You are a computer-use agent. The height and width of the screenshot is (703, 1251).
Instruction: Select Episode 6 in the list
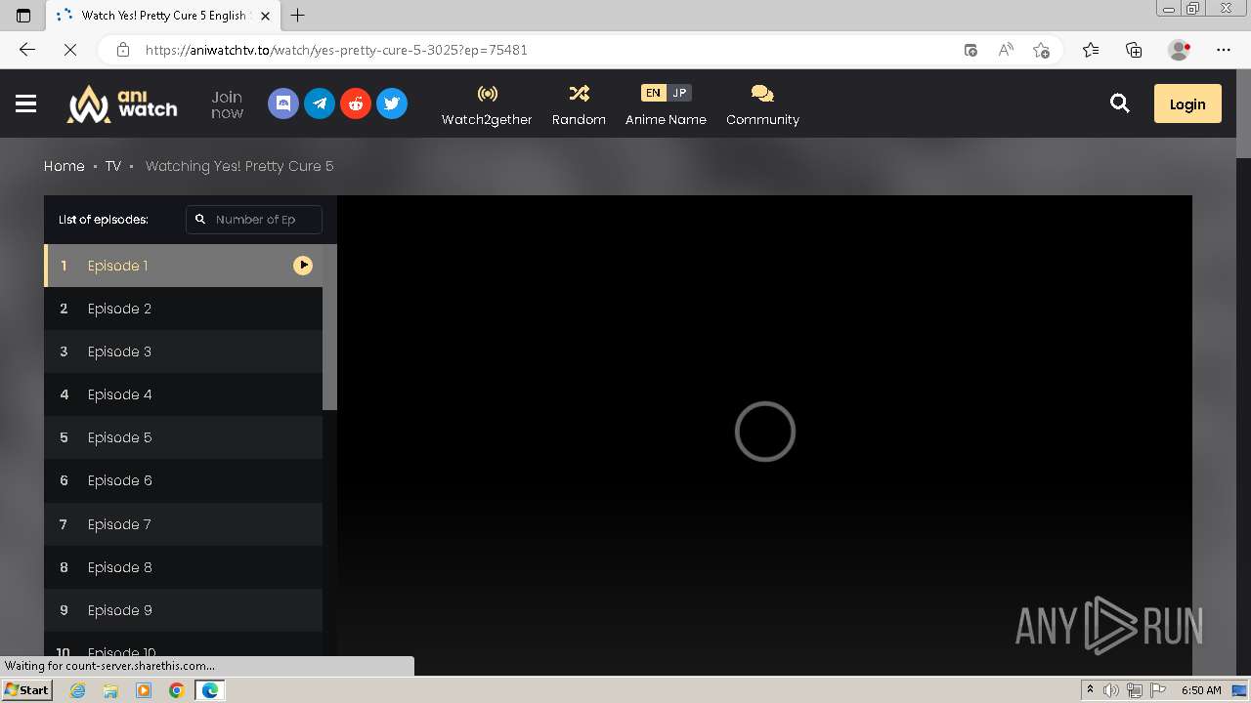coord(184,480)
